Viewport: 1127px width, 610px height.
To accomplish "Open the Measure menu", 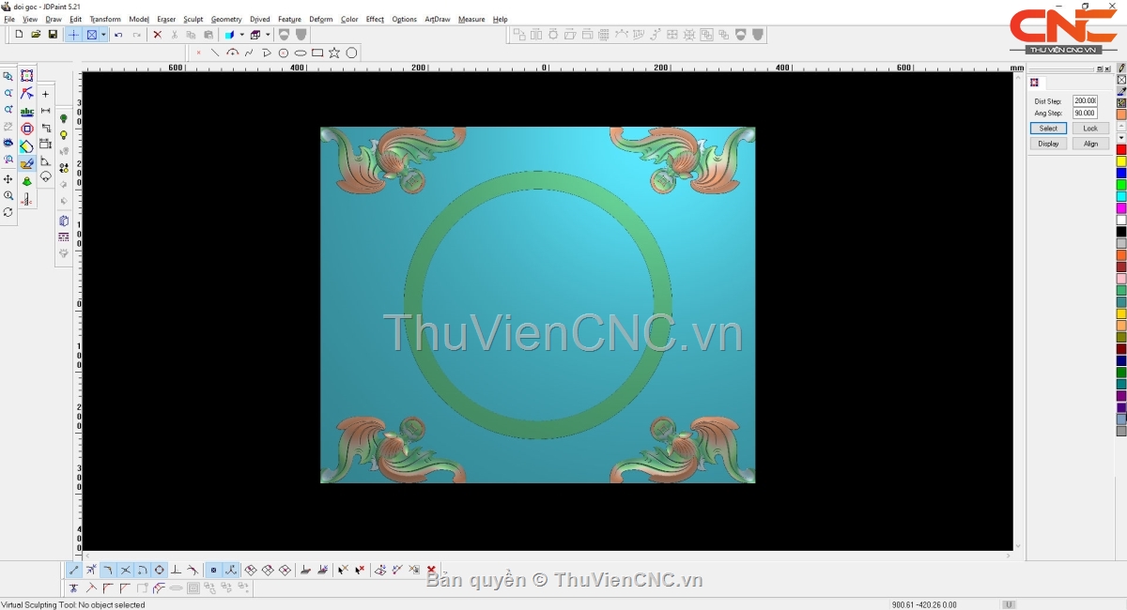I will tap(471, 19).
